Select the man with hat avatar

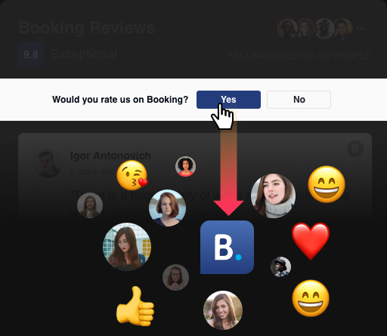[280, 267]
